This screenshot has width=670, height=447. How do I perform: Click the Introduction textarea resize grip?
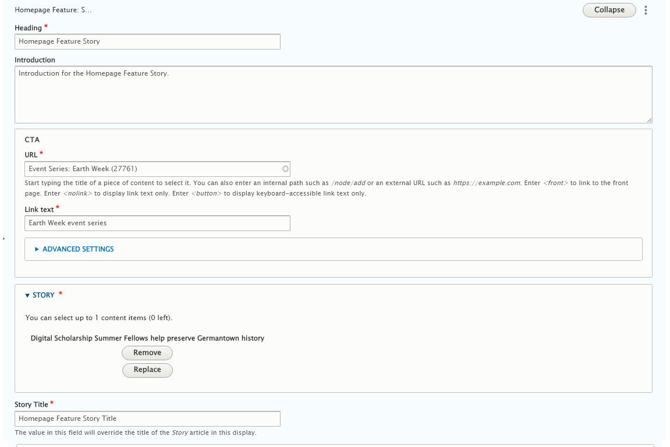650,120
